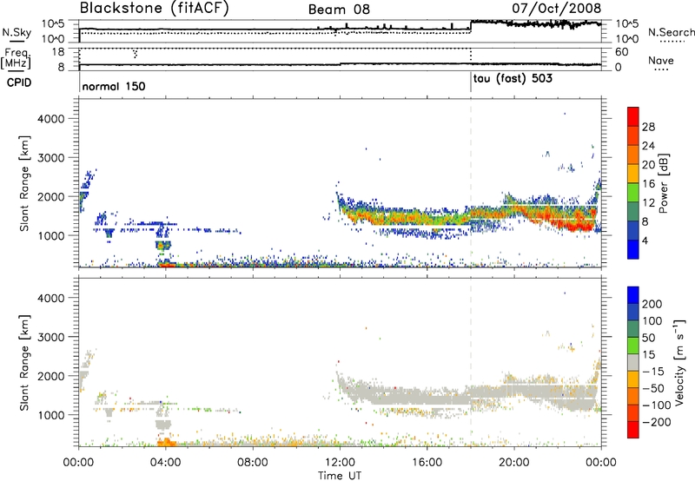The width and height of the screenshot is (695, 481).
Task: Click the 18:00 CPID change marker line
Action: tap(471, 82)
